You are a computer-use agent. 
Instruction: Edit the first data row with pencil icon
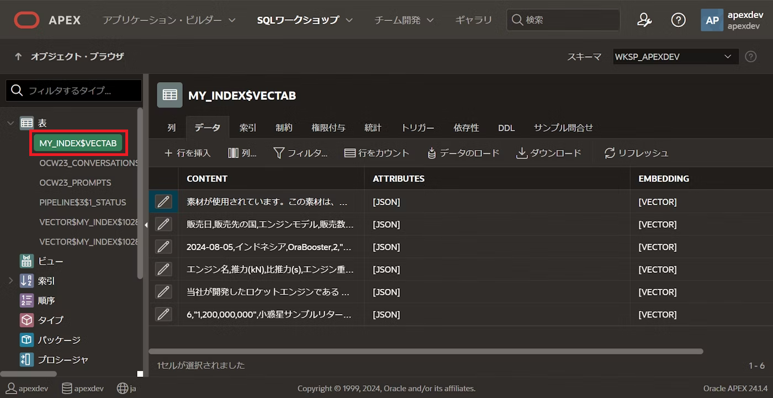tap(163, 202)
